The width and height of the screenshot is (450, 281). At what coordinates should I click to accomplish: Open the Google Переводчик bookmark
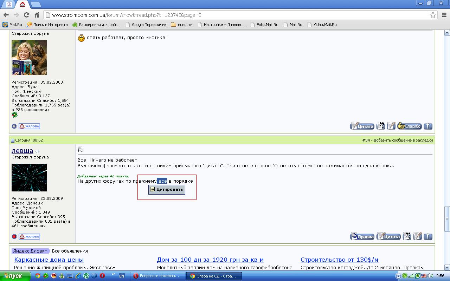click(146, 25)
